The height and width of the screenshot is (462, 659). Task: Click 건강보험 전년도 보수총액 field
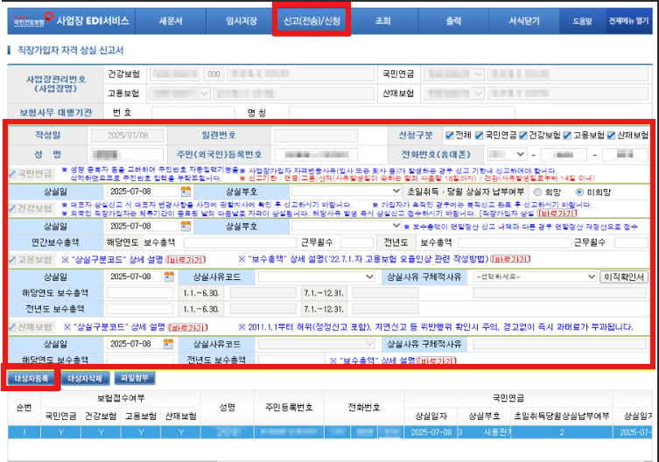coord(515,242)
